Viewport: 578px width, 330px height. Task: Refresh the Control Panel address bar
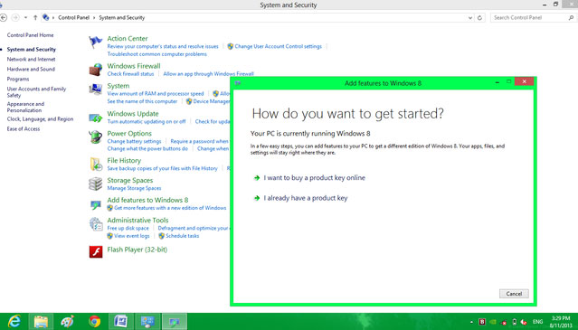[479, 18]
